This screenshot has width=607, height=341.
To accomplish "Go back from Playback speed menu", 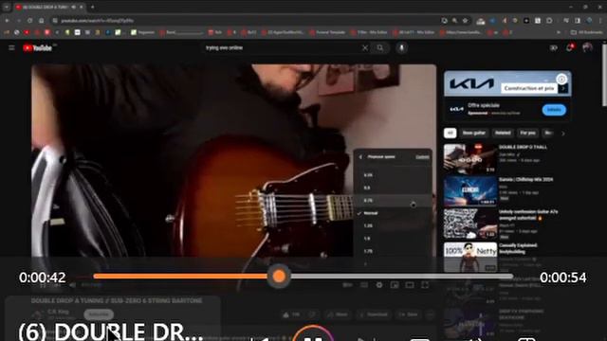I will [x=360, y=157].
